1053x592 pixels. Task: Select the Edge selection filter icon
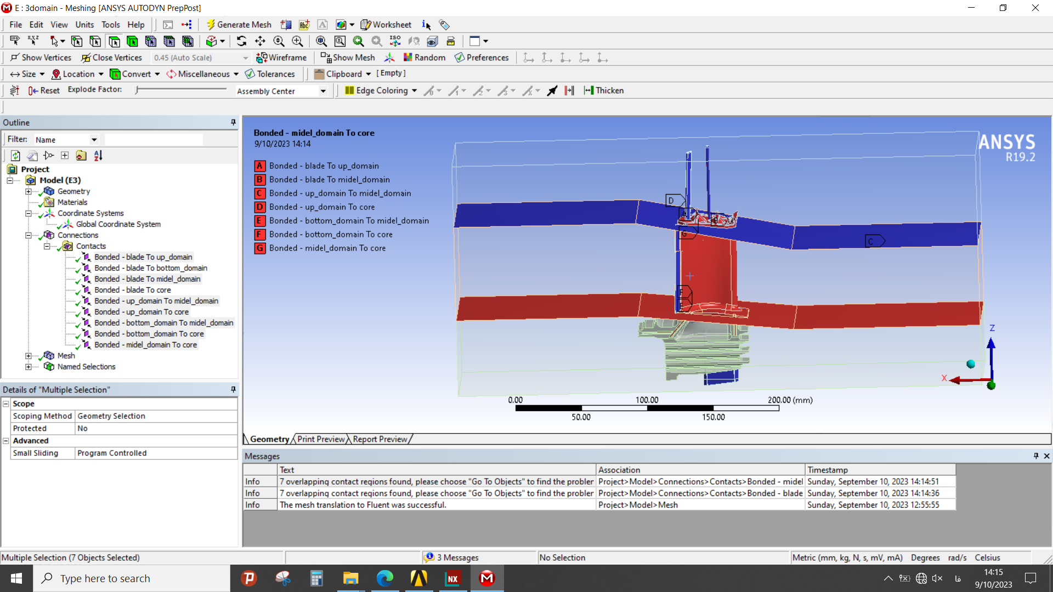point(95,41)
